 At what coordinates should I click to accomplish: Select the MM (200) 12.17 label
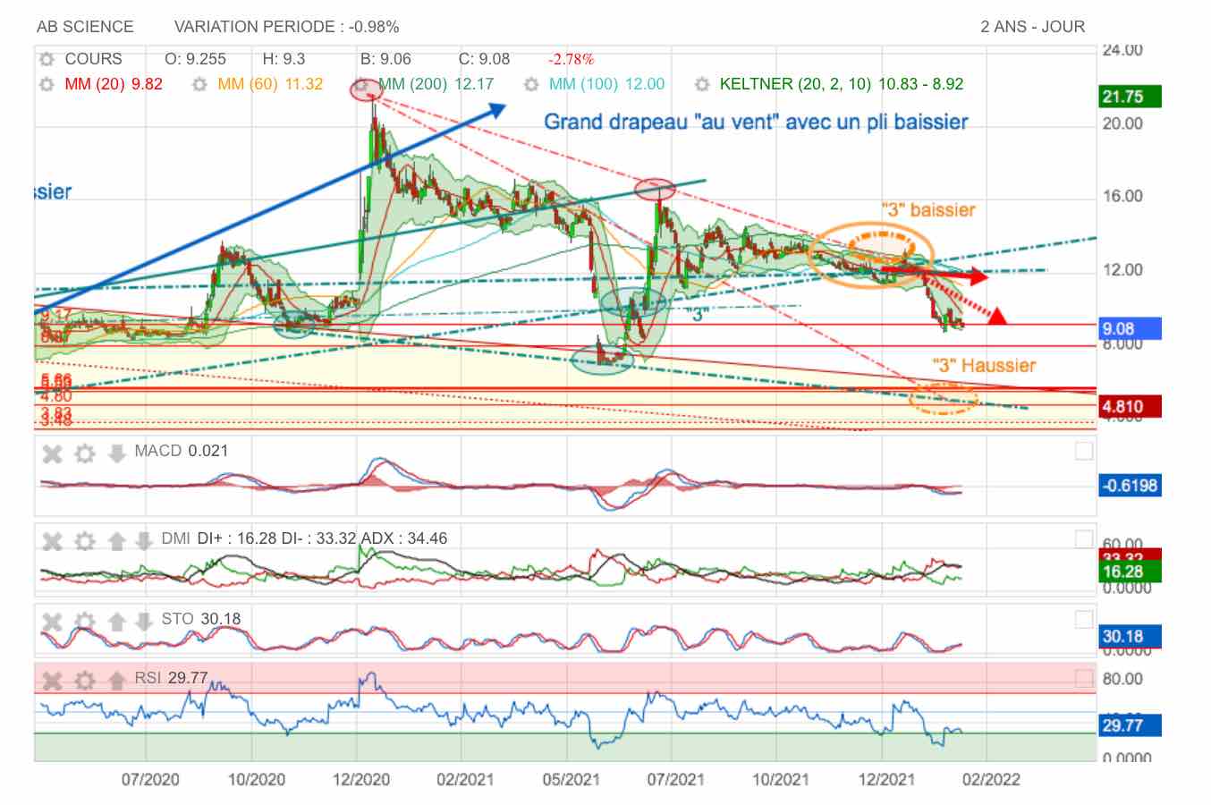[436, 84]
